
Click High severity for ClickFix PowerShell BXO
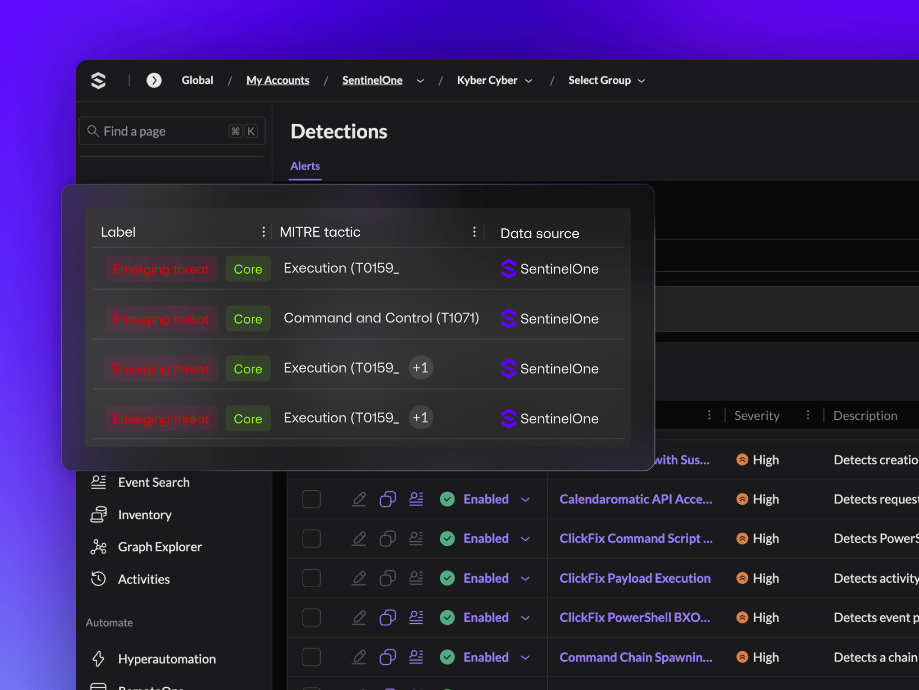(x=757, y=618)
